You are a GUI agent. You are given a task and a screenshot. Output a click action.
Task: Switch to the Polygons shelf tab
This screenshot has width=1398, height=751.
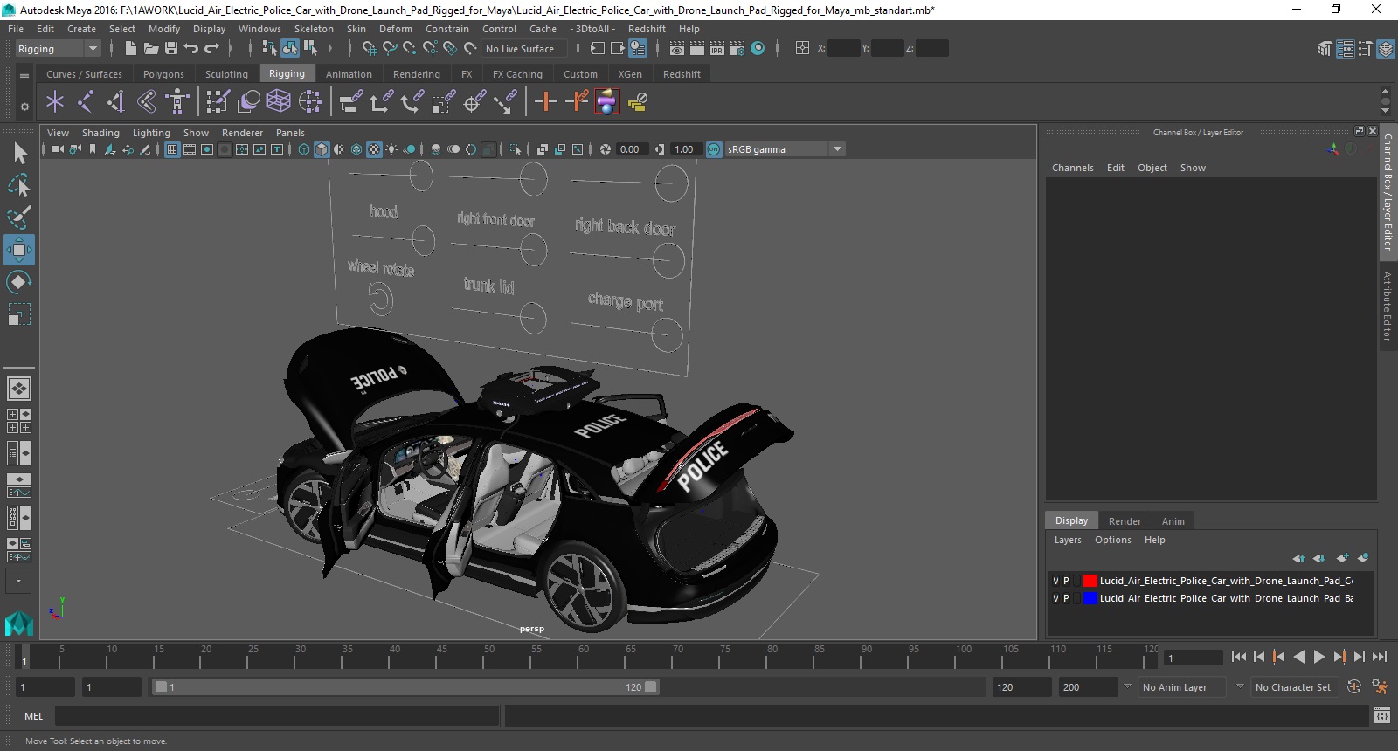pyautogui.click(x=163, y=74)
